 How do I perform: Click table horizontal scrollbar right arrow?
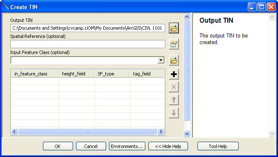(x=161, y=132)
